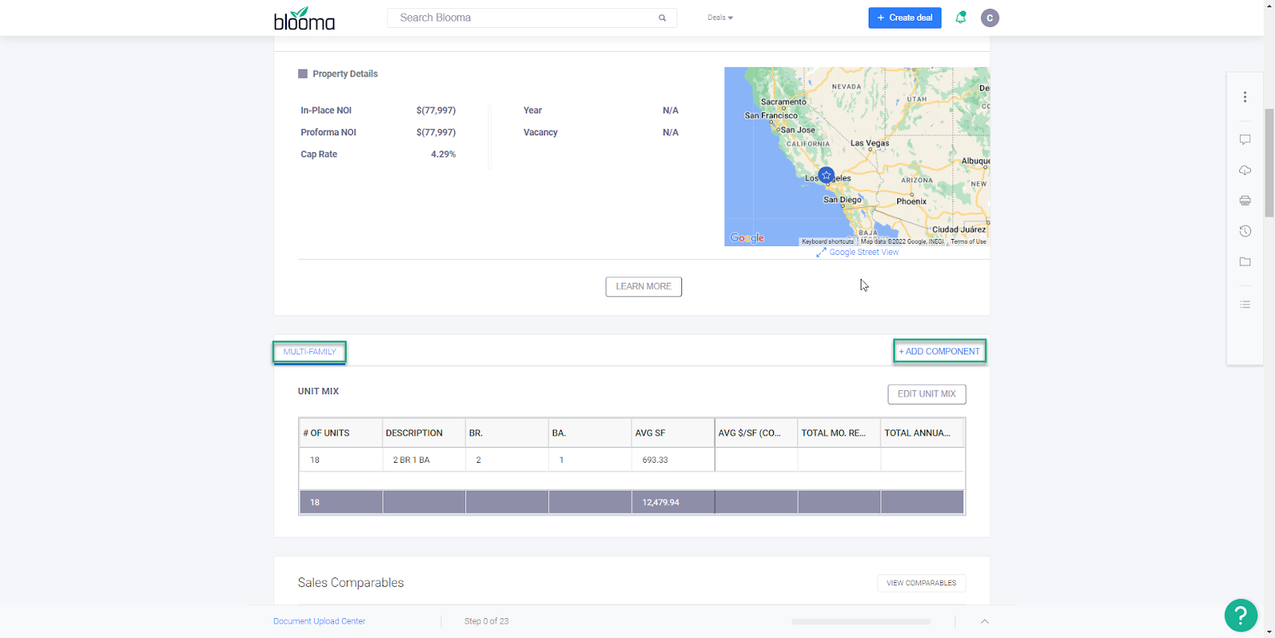Open map Keyboard shortcuts link
Image resolution: width=1275 pixels, height=638 pixels.
827,241
